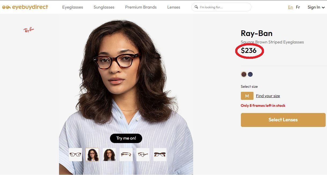Click the search magnifier icon
Viewport: 327px width, 175px height.
(196, 7)
